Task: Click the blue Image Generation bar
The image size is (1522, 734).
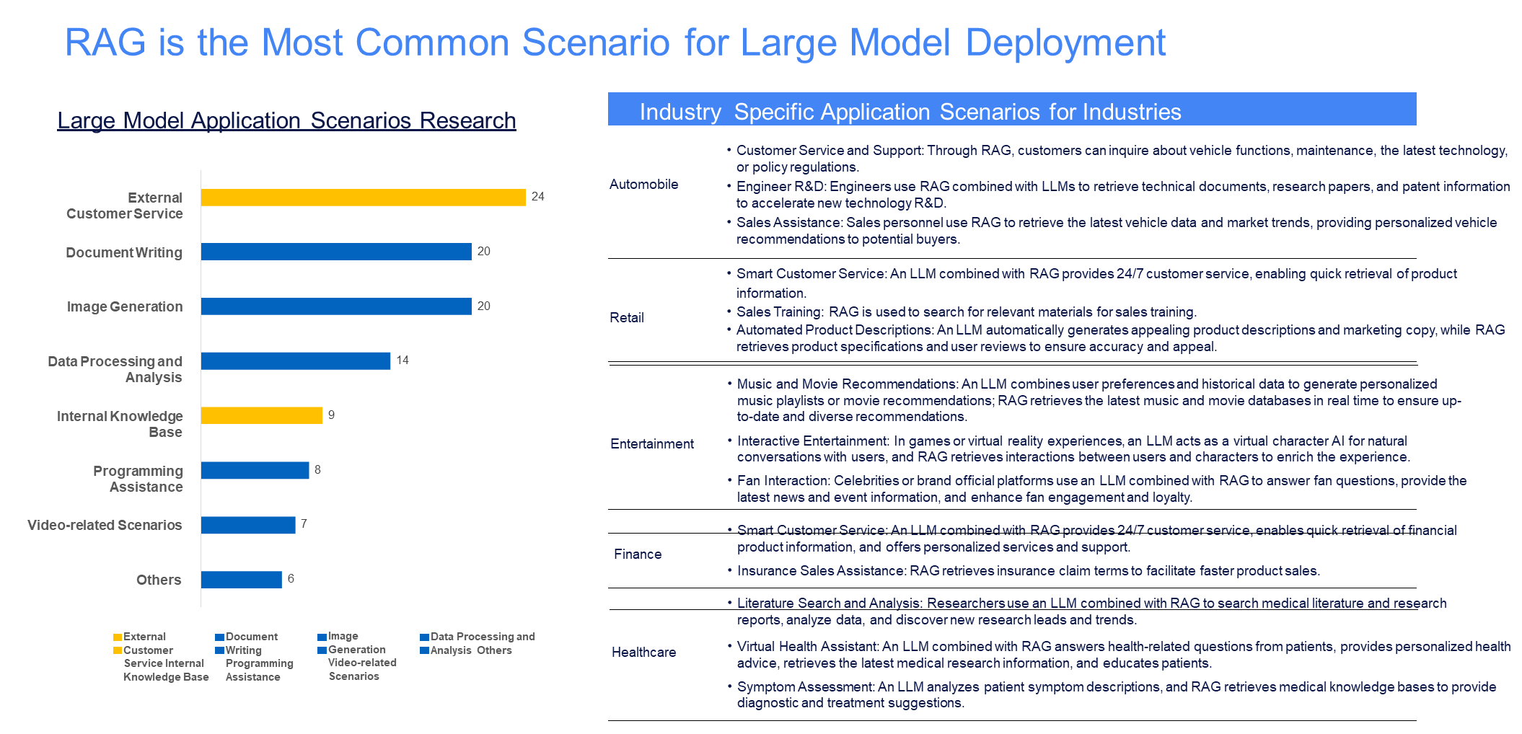Action: [336, 306]
